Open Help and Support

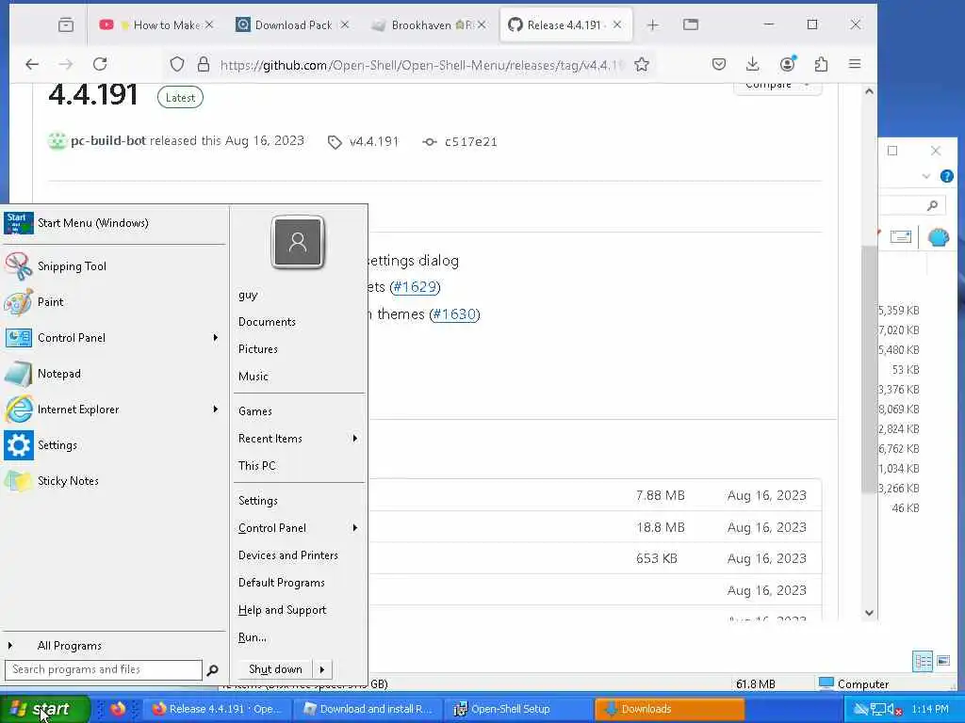pyautogui.click(x=282, y=610)
